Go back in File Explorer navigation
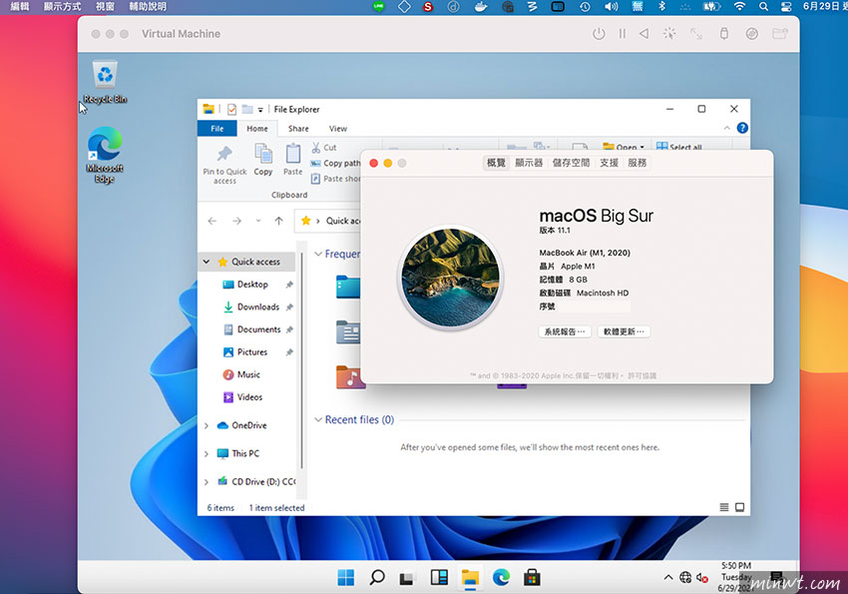The width and height of the screenshot is (848, 594). click(x=212, y=221)
